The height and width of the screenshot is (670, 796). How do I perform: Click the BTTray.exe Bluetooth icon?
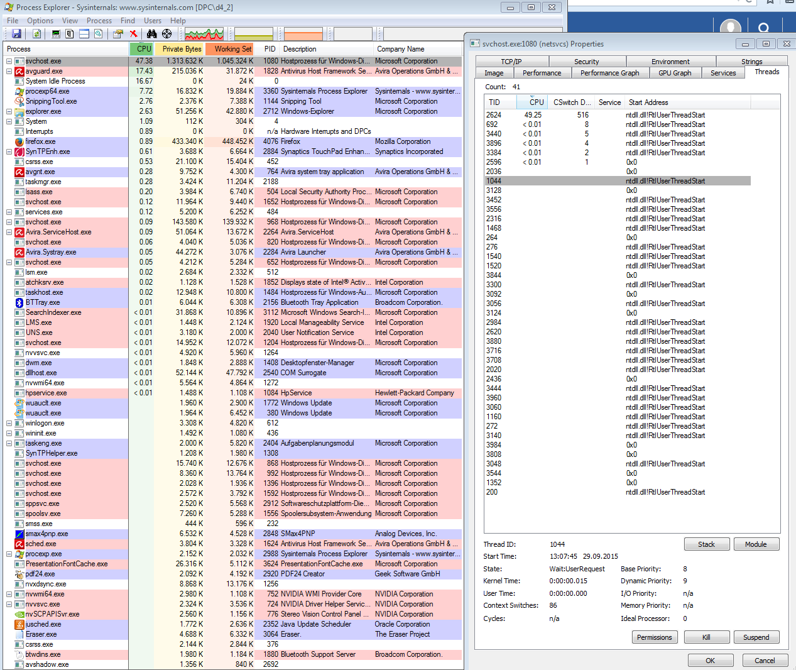[x=19, y=302]
